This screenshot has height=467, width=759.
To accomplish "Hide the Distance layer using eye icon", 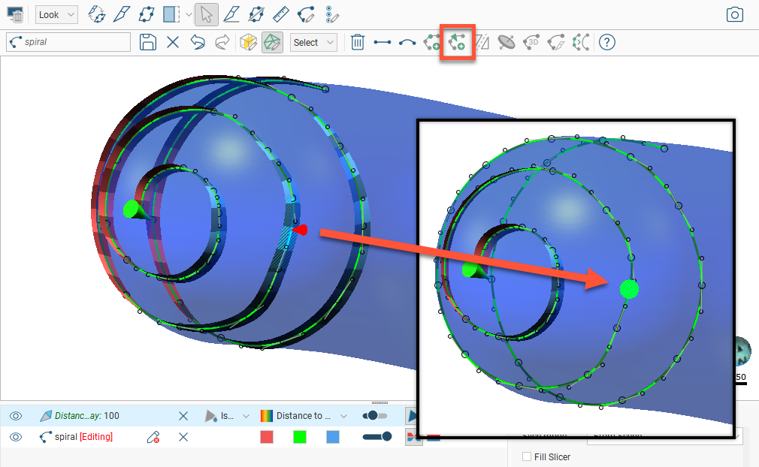I will click(16, 416).
